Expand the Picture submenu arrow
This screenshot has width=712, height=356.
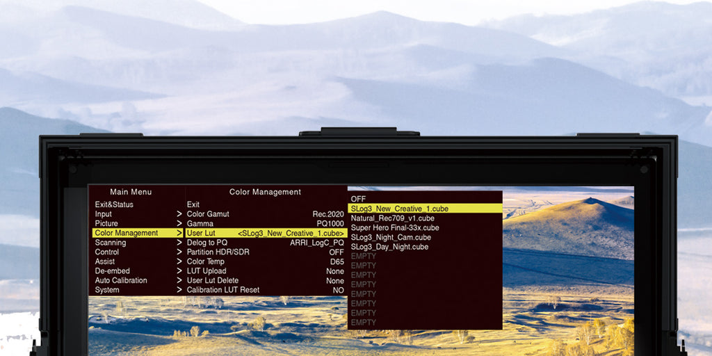[179, 223]
